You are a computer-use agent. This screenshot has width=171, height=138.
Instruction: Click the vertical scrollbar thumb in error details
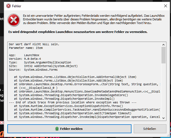click(163, 55)
